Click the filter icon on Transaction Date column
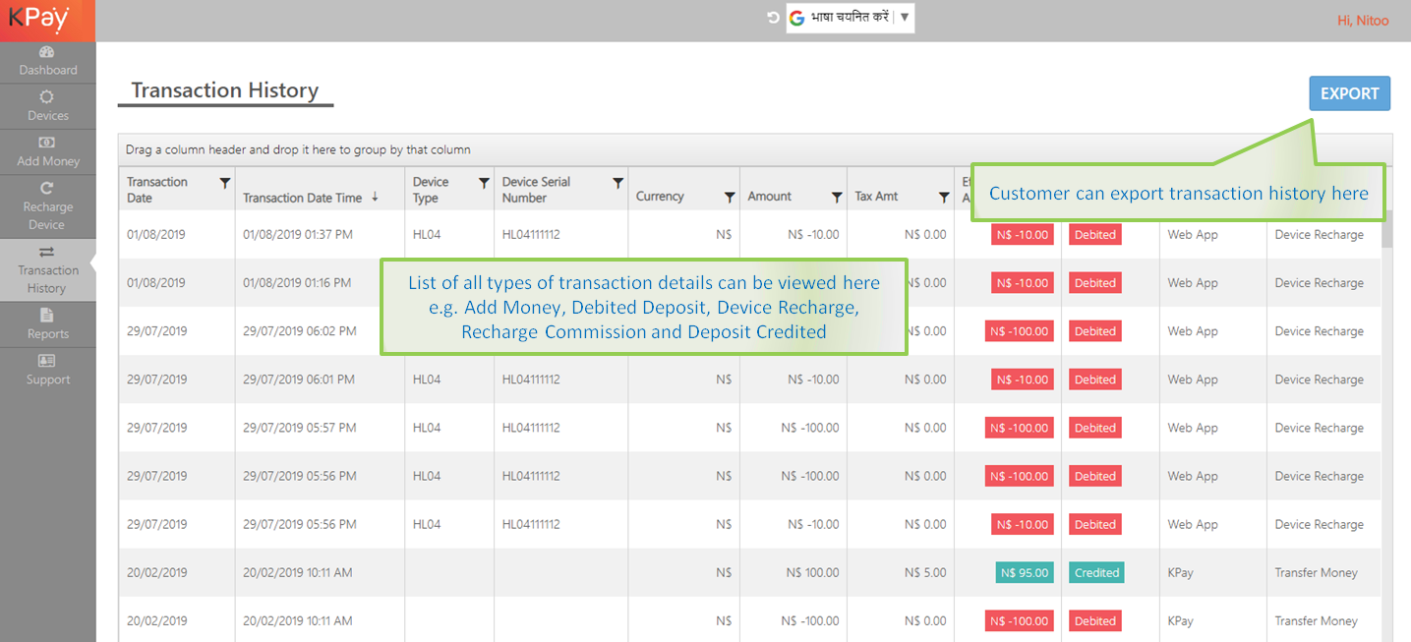 [x=225, y=183]
